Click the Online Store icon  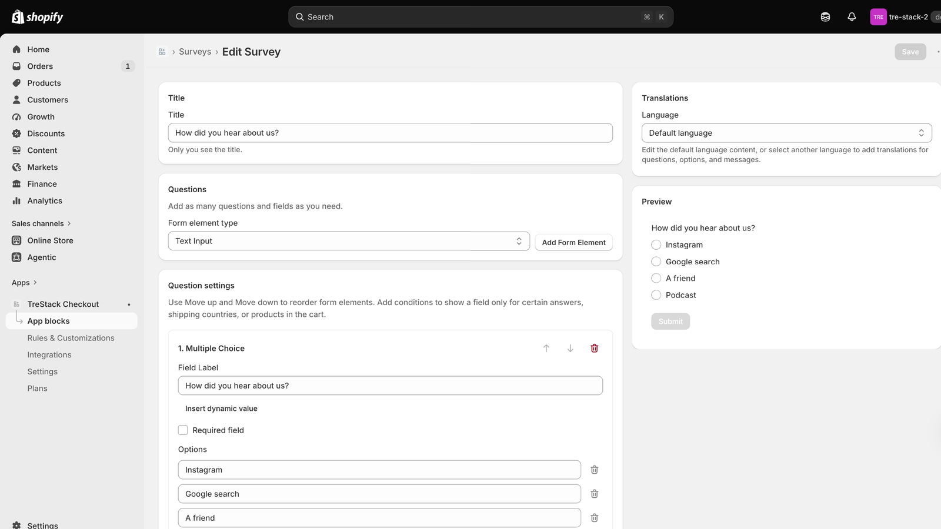click(x=16, y=240)
